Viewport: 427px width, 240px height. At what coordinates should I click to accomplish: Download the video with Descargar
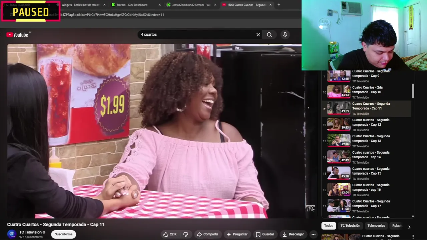coord(293,234)
